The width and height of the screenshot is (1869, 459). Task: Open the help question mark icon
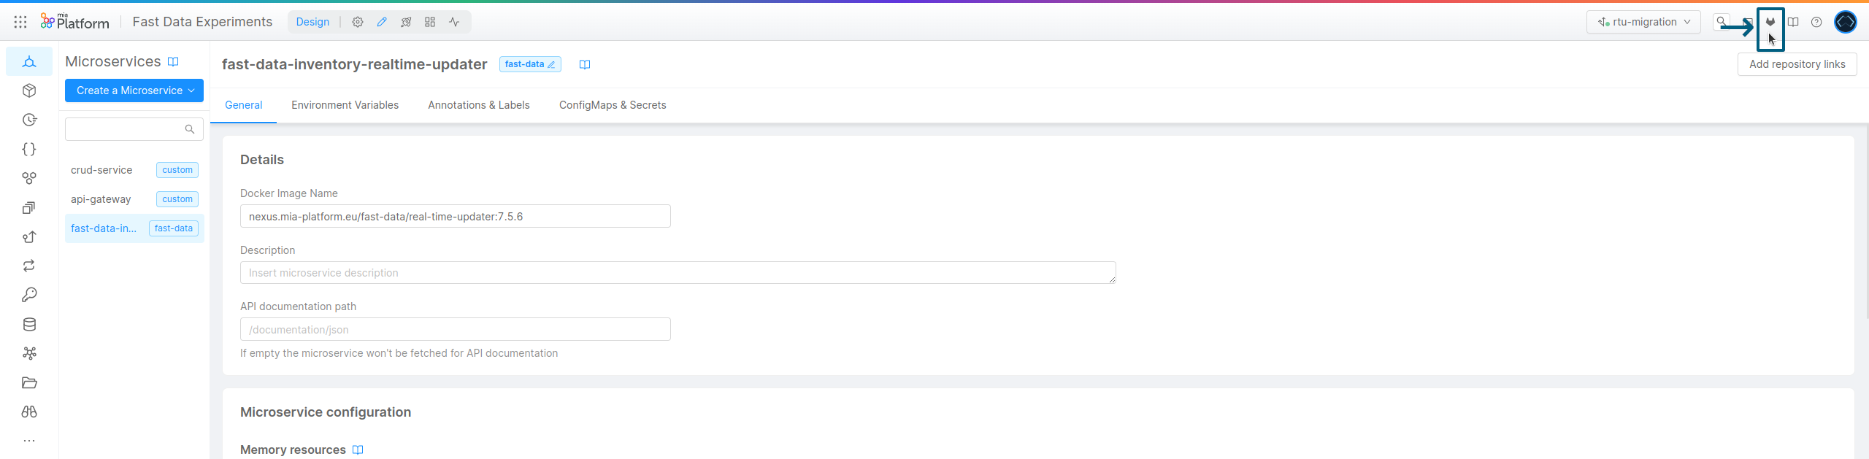coord(1817,22)
